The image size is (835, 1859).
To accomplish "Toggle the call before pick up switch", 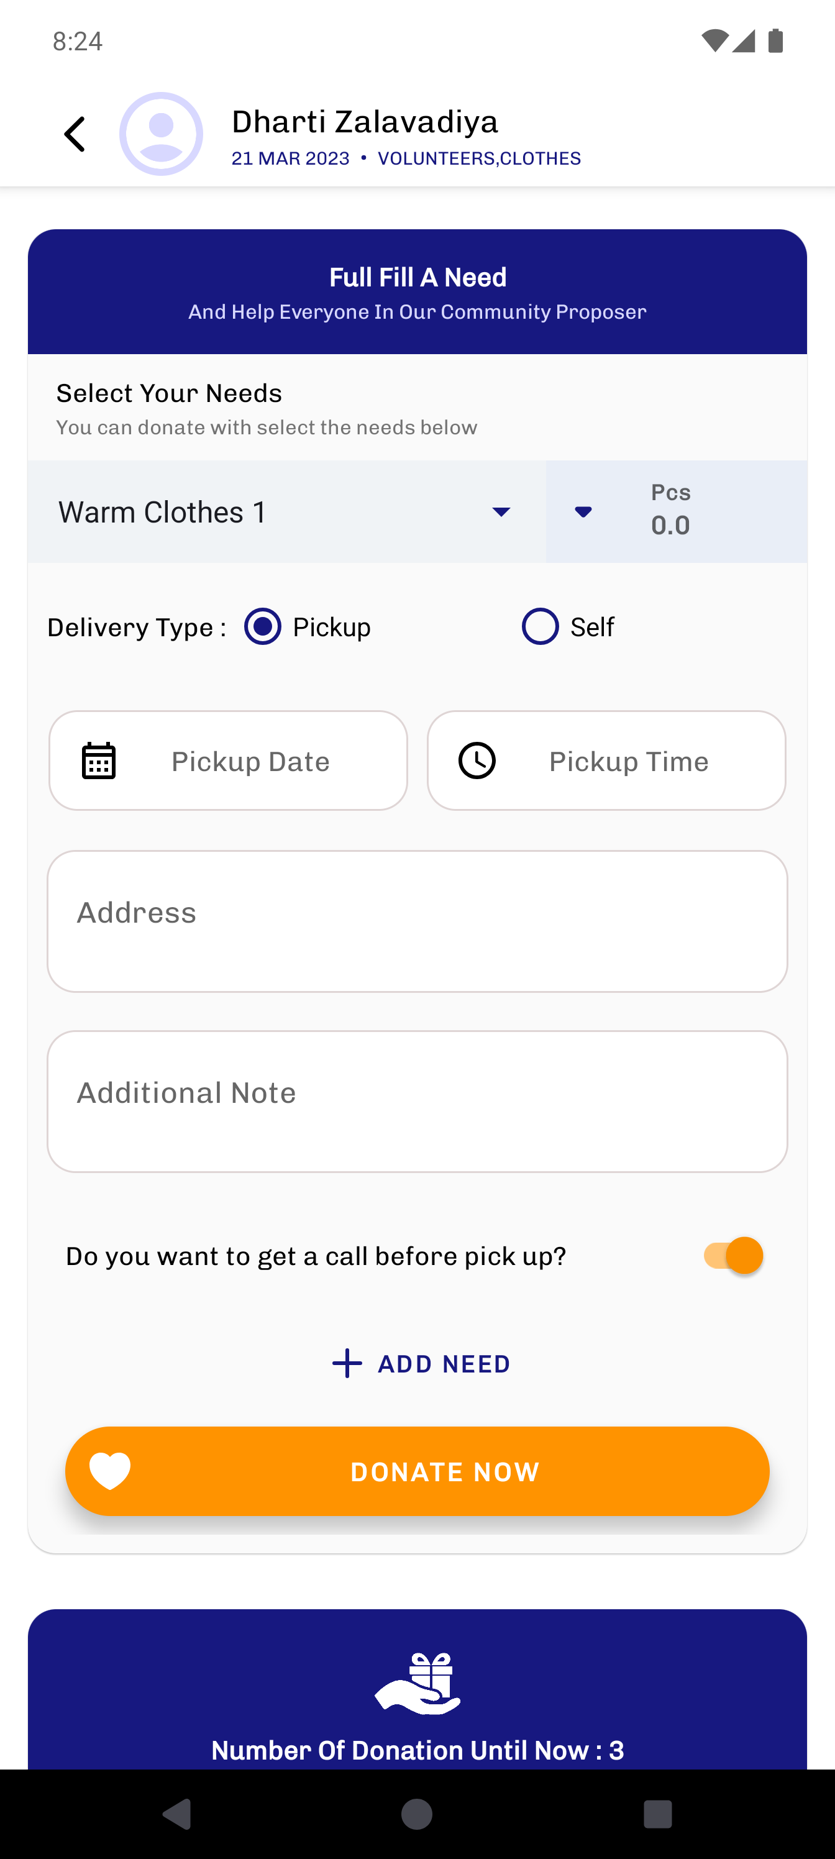I will tap(733, 1256).
